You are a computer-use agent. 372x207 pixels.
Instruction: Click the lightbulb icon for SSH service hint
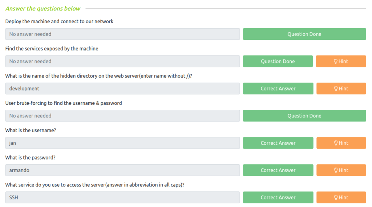coord(336,198)
